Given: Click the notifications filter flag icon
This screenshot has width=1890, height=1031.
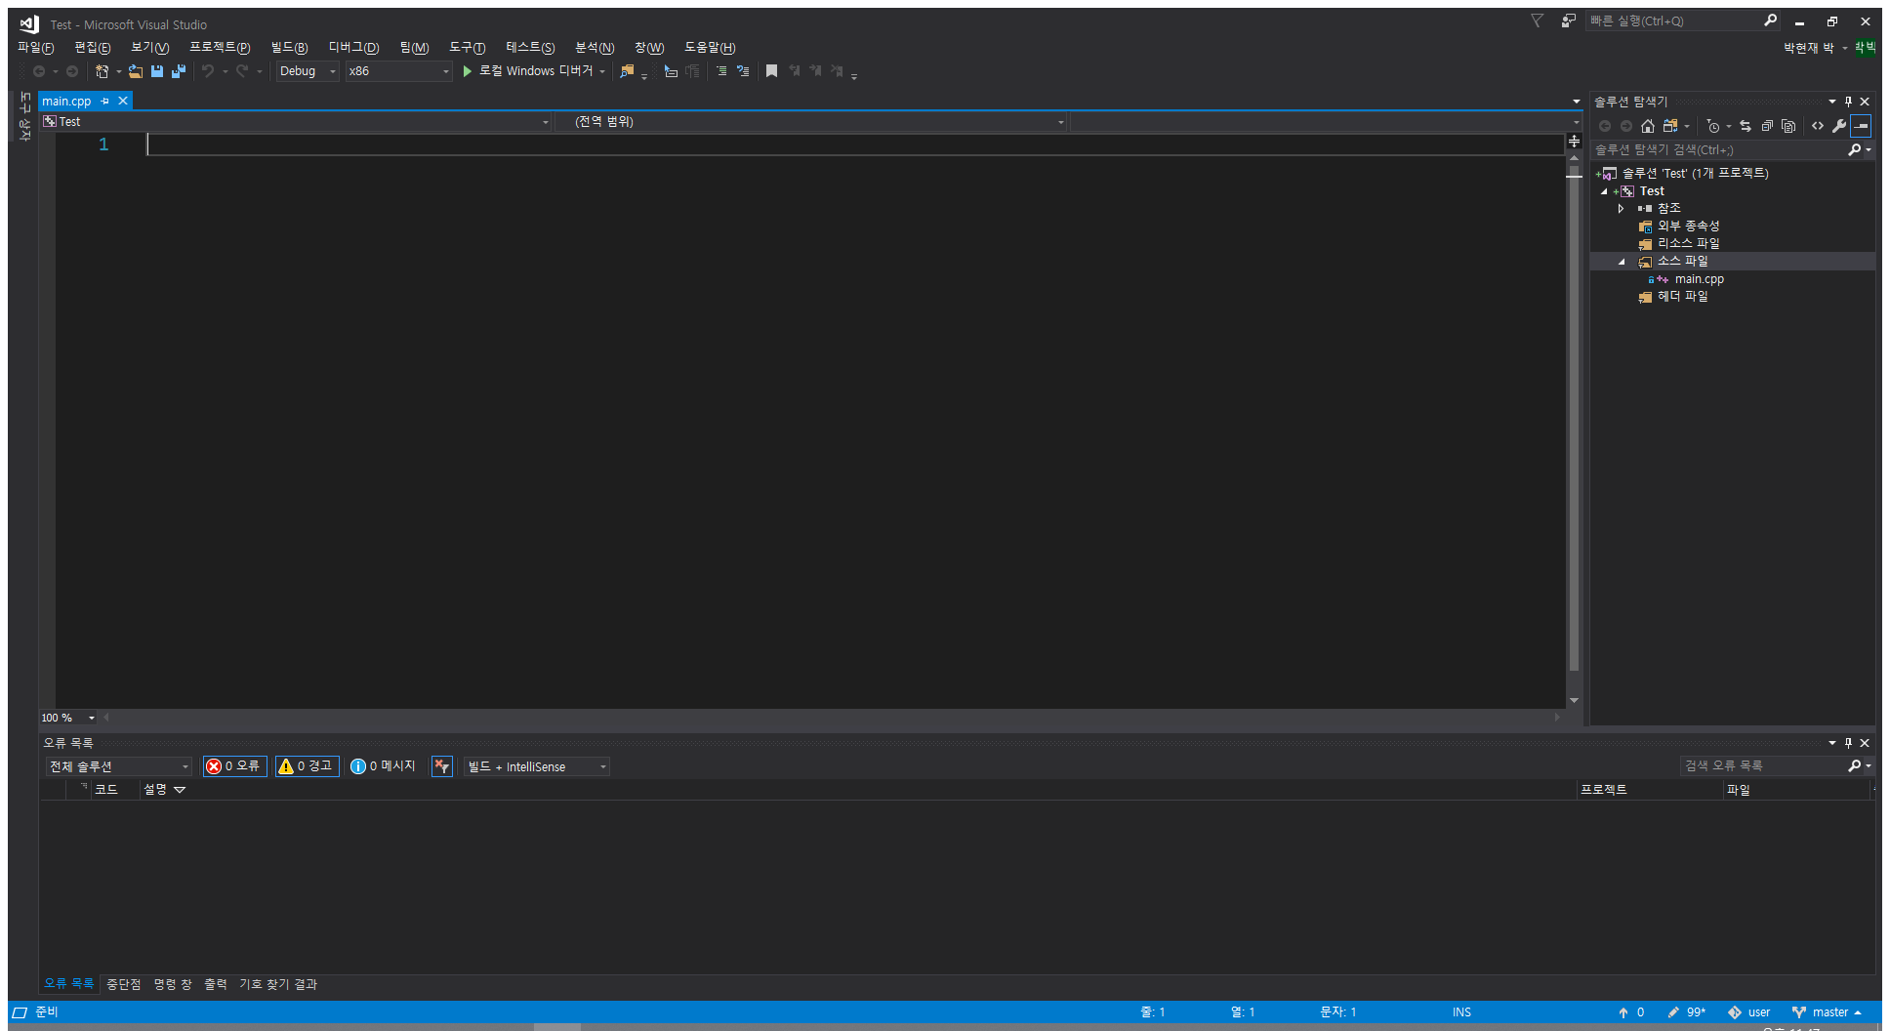Looking at the screenshot, I should tap(1537, 21).
